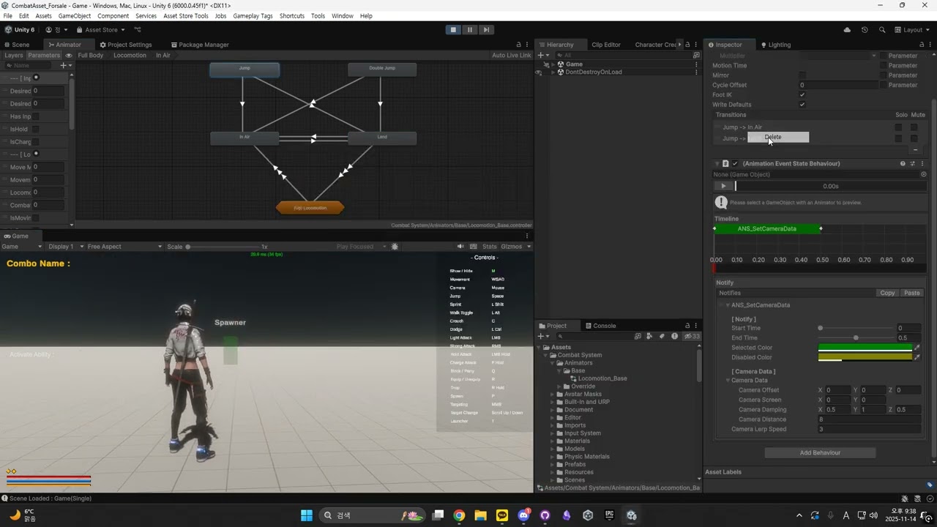Open Animation Event State Behaviour help icon
Viewport: 937px width, 527px height.
903,164
